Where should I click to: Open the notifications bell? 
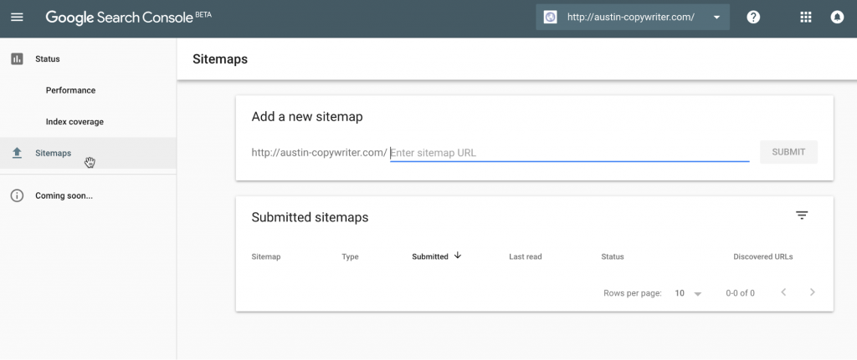click(837, 17)
